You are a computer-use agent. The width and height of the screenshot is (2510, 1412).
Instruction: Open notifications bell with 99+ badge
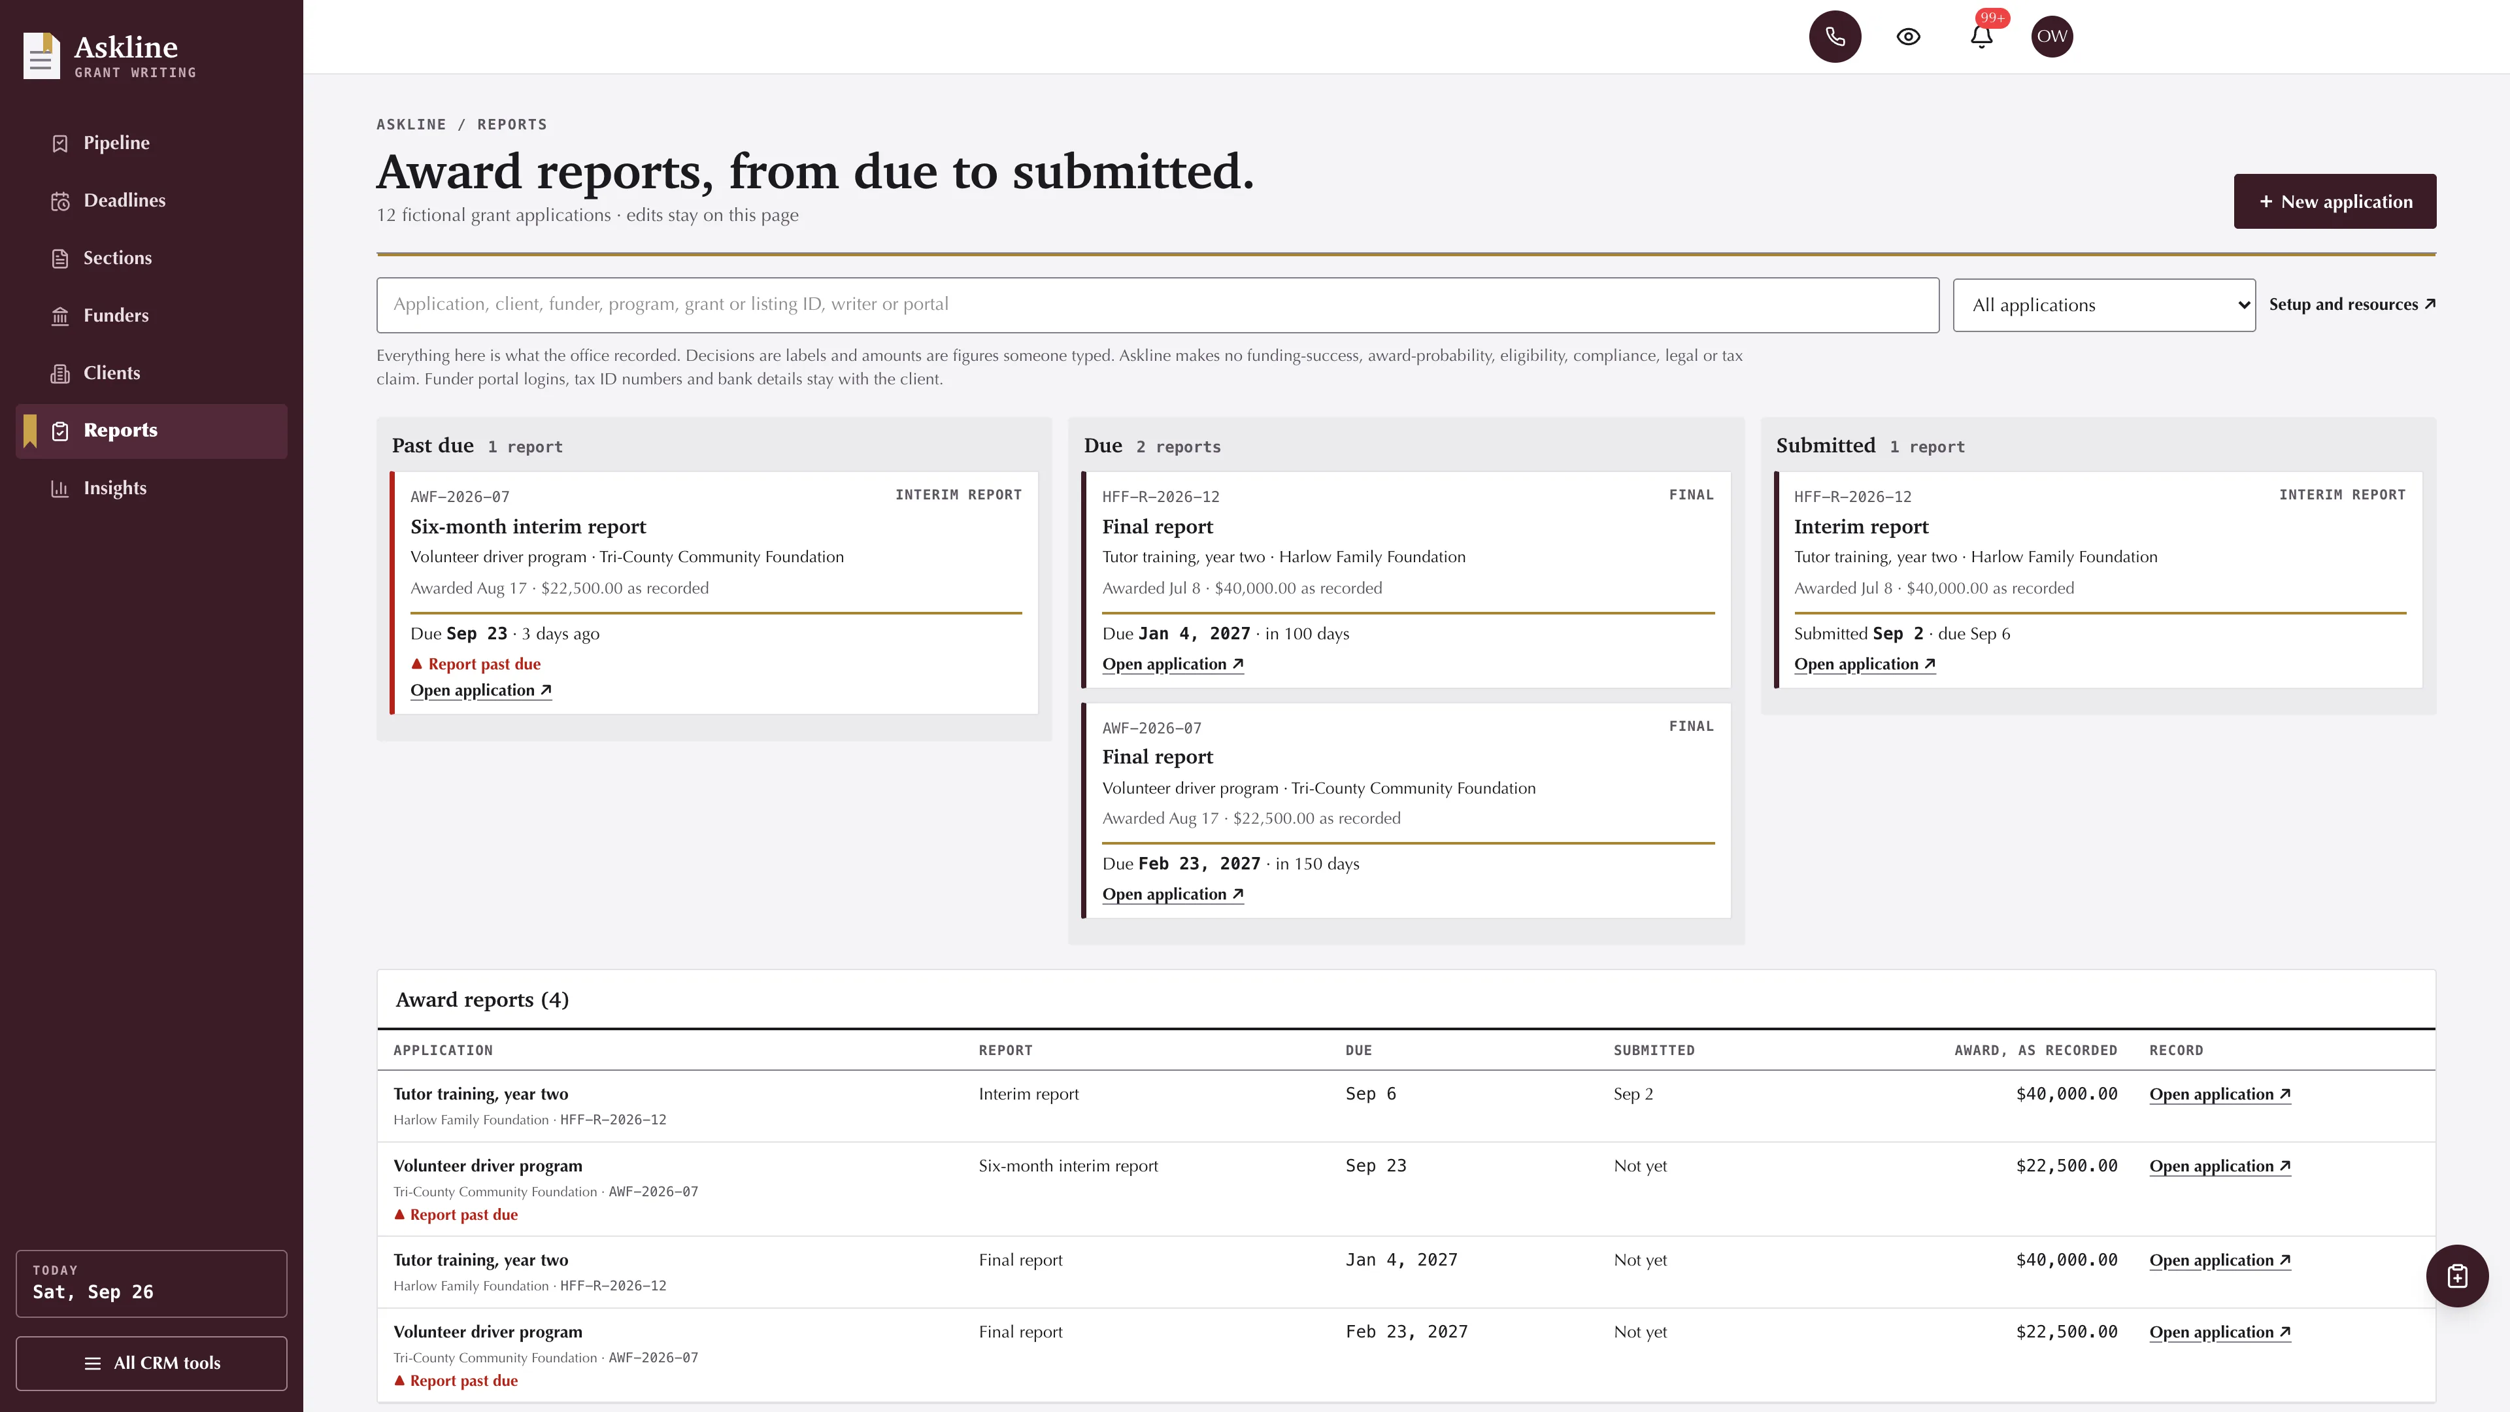[x=1981, y=36]
